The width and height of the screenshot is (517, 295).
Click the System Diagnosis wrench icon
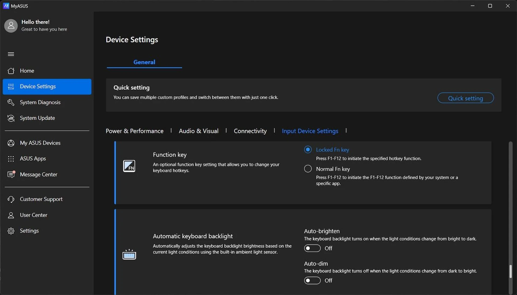tap(11, 102)
